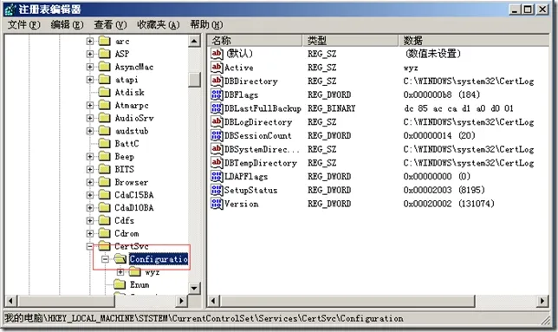Click the AsyncMac folder icon
558x332 pixels.
pos(104,67)
